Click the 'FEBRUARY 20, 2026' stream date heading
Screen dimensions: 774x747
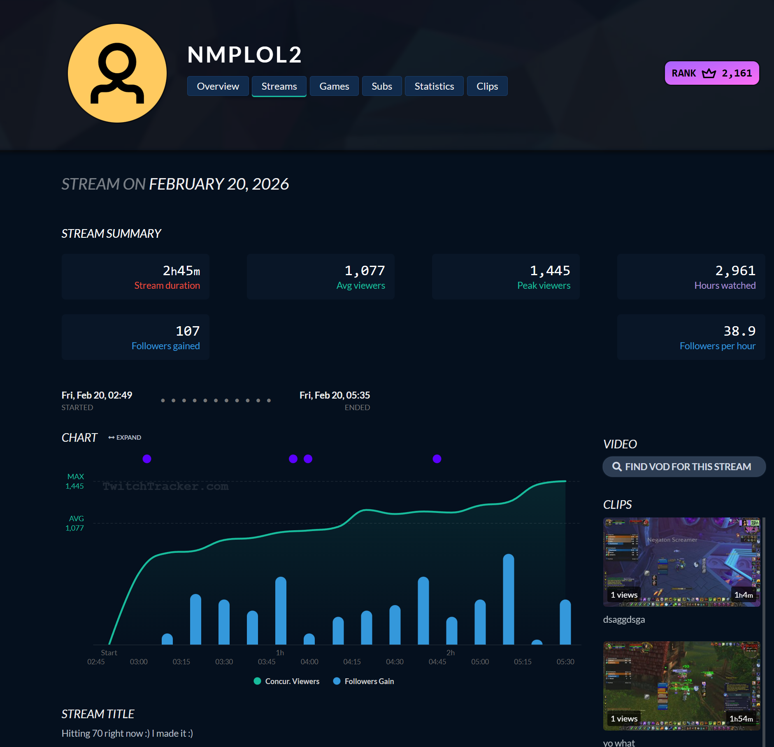coord(219,184)
